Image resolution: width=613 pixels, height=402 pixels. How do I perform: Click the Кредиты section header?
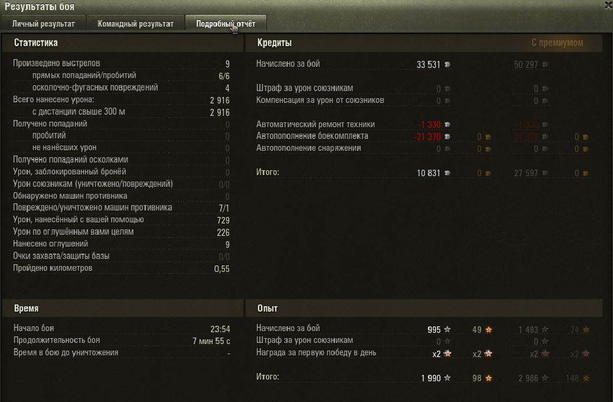[275, 43]
